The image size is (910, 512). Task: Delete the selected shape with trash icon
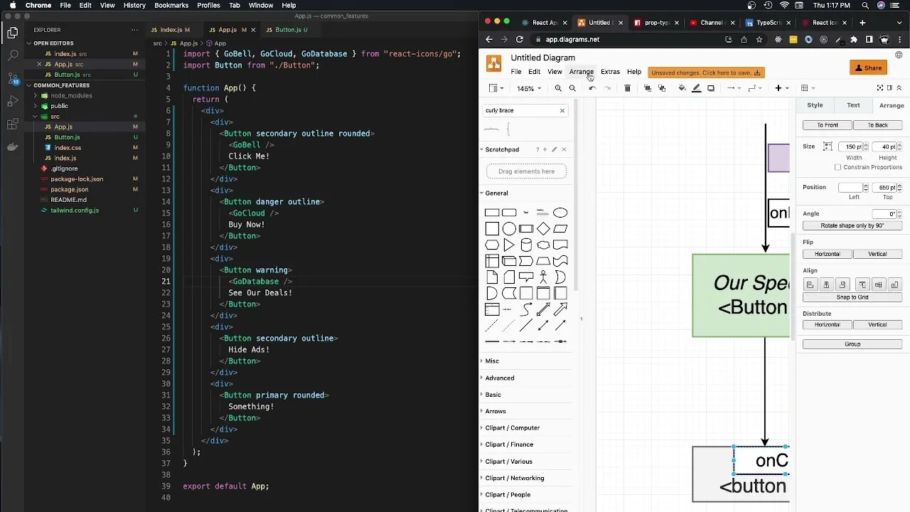pyautogui.click(x=627, y=88)
